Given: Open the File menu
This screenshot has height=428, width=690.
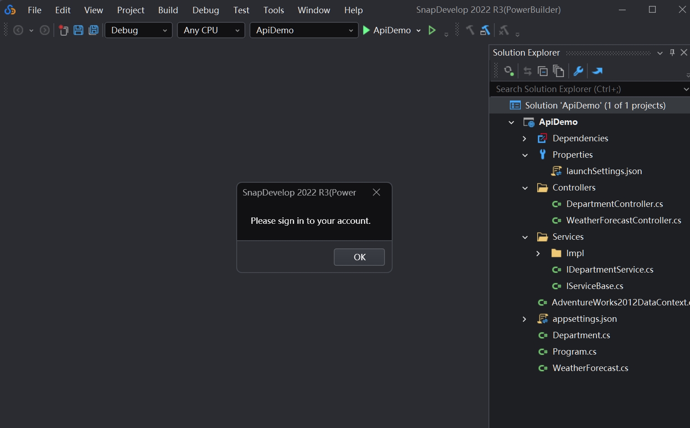Looking at the screenshot, I should (35, 10).
